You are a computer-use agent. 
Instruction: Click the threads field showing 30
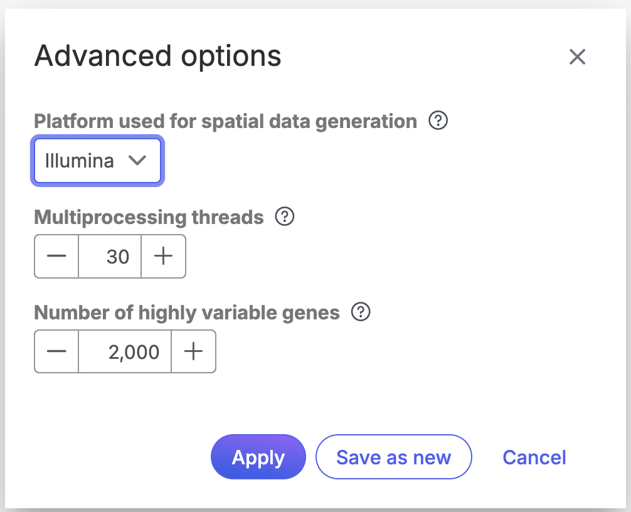click(x=110, y=256)
